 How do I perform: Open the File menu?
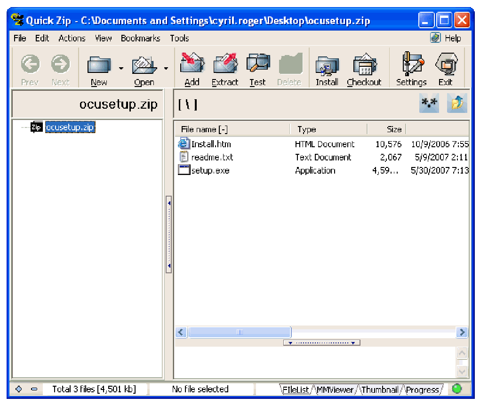pos(20,38)
